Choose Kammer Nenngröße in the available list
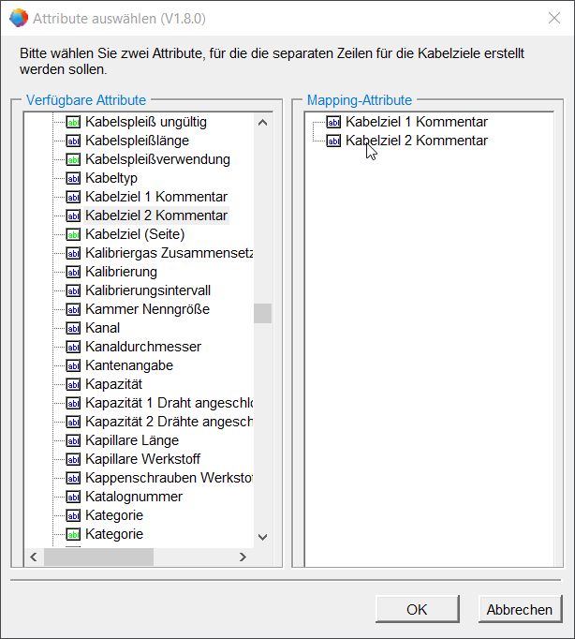Viewport: 575px width, 639px height. click(x=147, y=309)
